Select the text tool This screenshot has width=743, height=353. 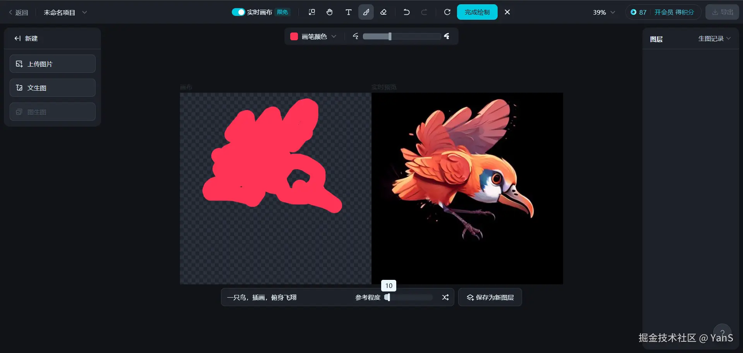click(348, 12)
